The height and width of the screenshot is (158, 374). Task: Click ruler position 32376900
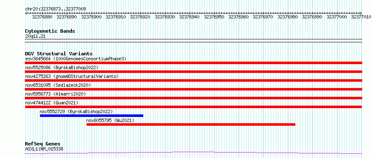tap(92, 17)
